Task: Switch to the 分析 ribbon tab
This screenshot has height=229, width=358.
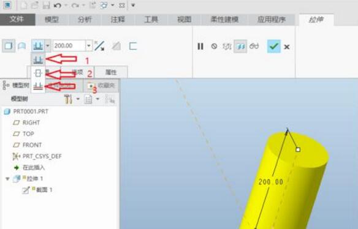Action: point(85,20)
